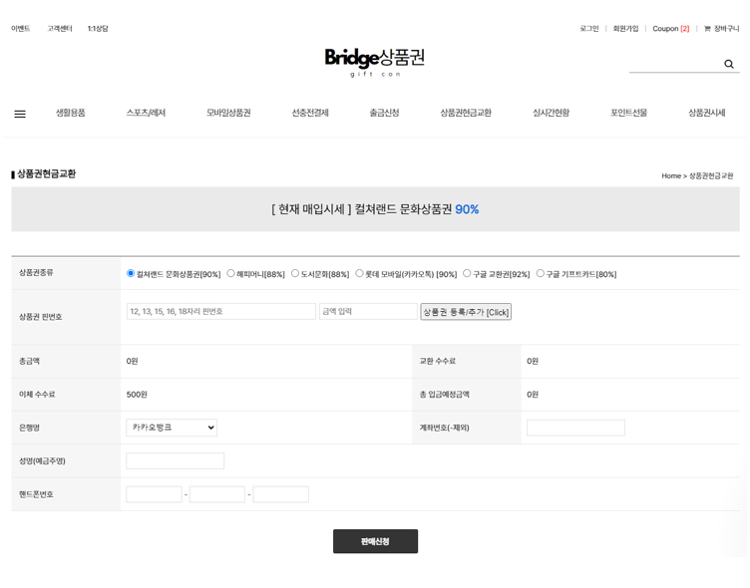Select 구글 교환권[92%] radio option
750x588 pixels.
[467, 273]
